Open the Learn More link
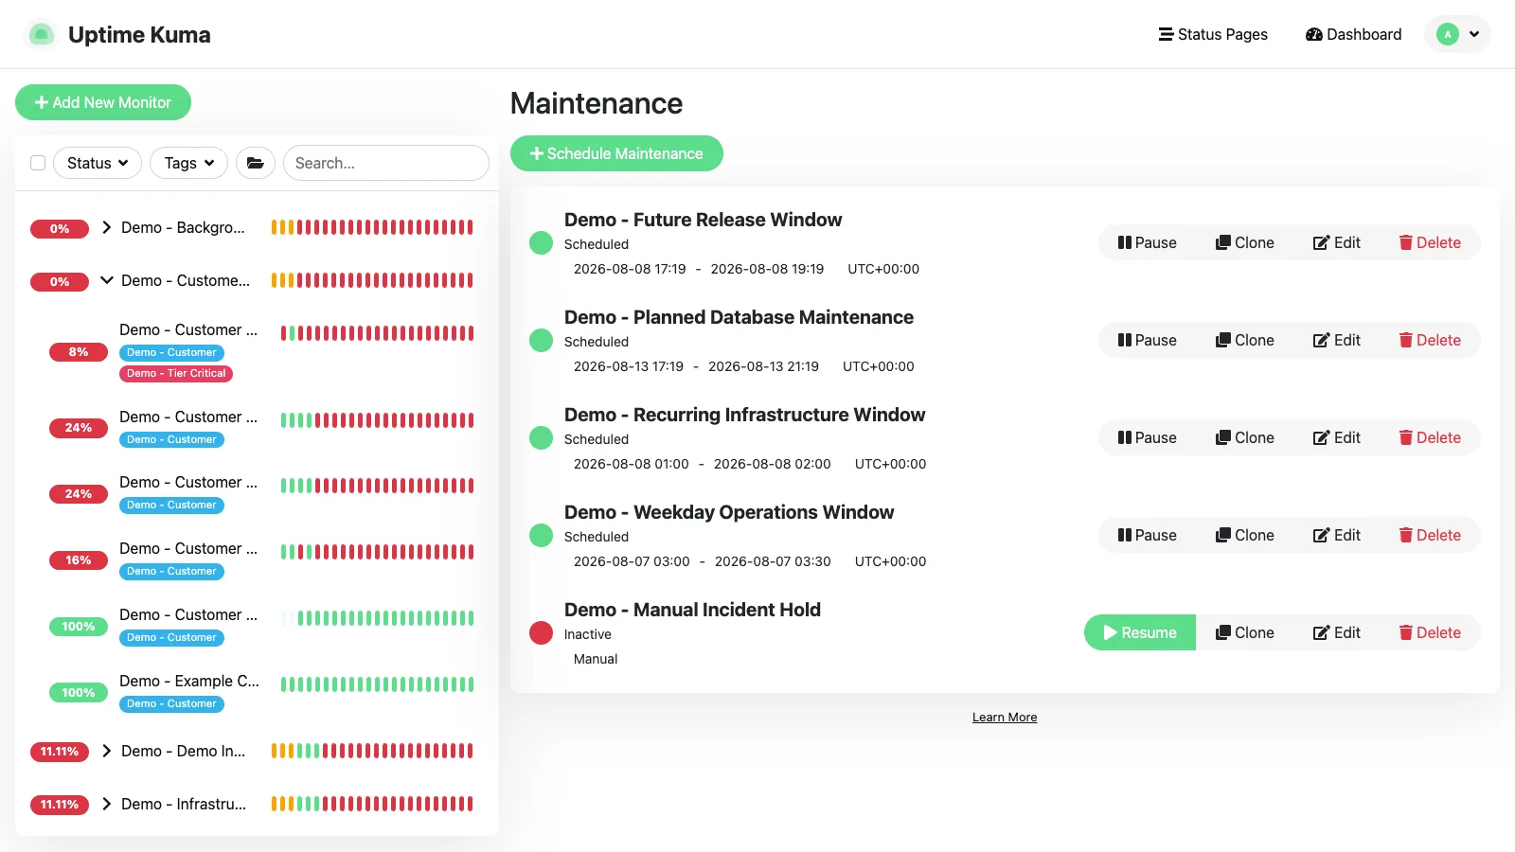The width and height of the screenshot is (1515, 852). tap(1005, 718)
